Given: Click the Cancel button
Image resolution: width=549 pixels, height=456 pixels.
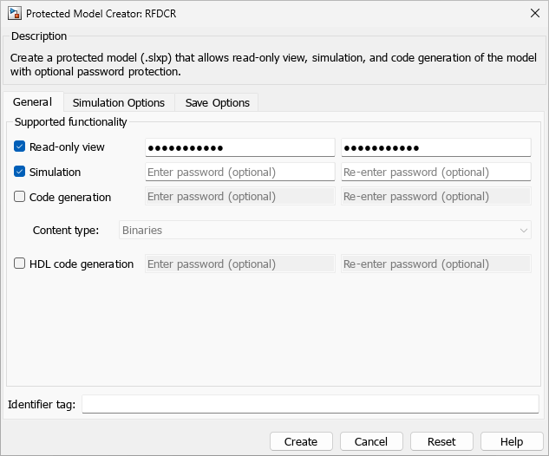Looking at the screenshot, I should point(371,441).
